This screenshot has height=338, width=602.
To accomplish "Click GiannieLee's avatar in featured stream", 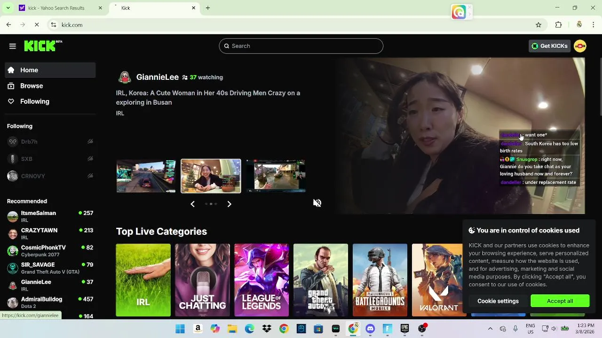I will tap(125, 77).
